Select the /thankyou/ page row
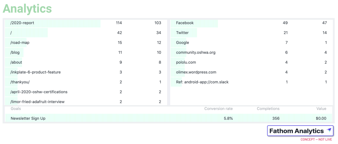Viewport: 338px width, 144px height. [x=86, y=82]
